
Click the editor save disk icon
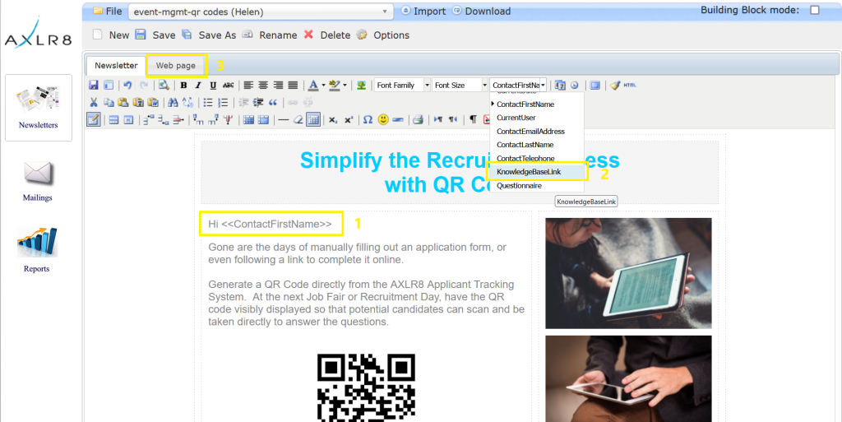pos(94,85)
